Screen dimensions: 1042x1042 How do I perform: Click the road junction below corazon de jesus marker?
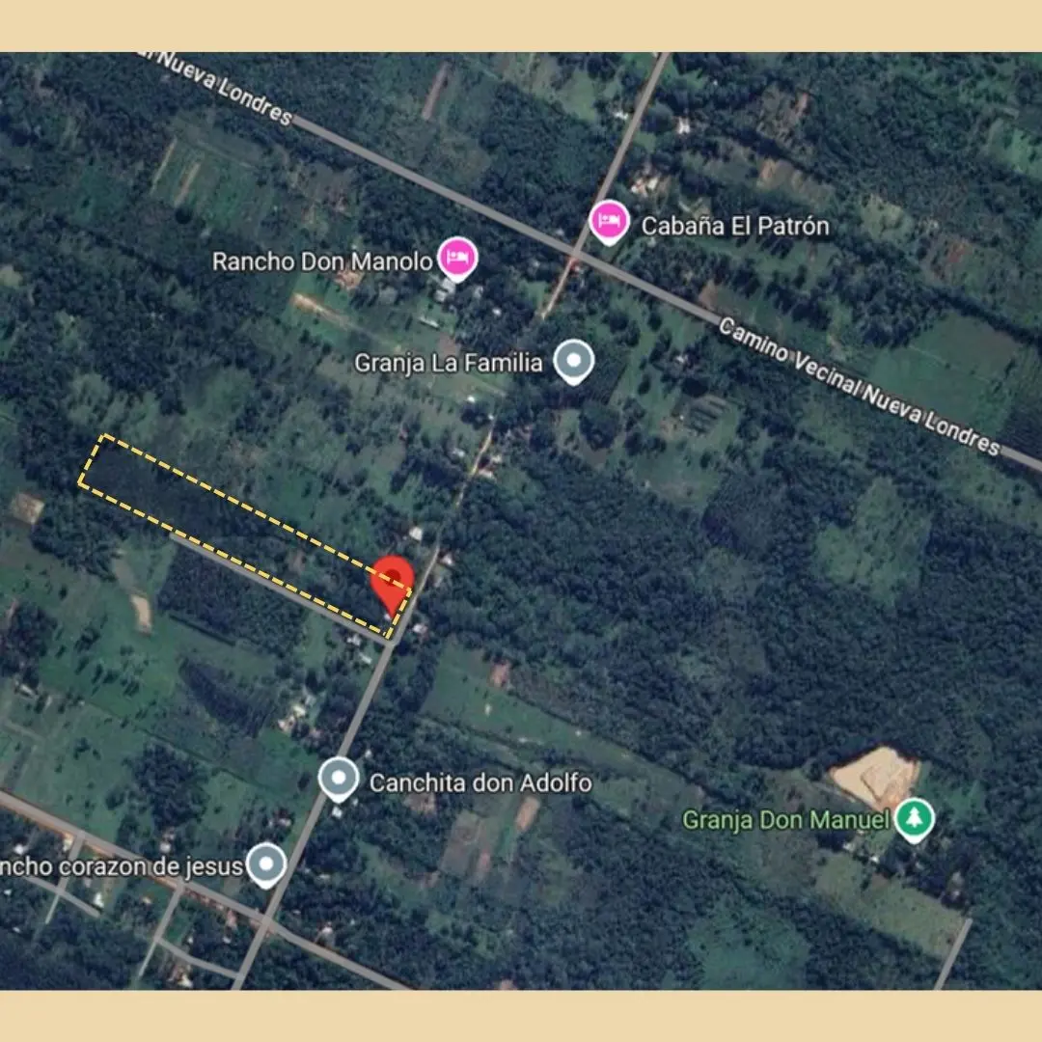tap(266, 924)
